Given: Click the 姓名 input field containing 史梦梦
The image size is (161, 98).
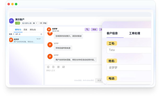Looking at the screenshot, I should coord(129,68).
